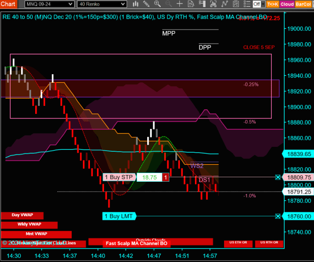Switch to the Chart tab
Image resolution: width=314 pixels, height=262 pixels.
[8, 4]
